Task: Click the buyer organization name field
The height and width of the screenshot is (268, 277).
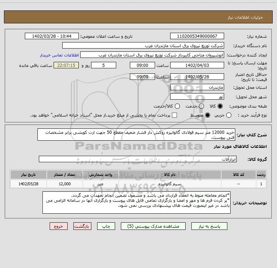Action: click(x=143, y=45)
